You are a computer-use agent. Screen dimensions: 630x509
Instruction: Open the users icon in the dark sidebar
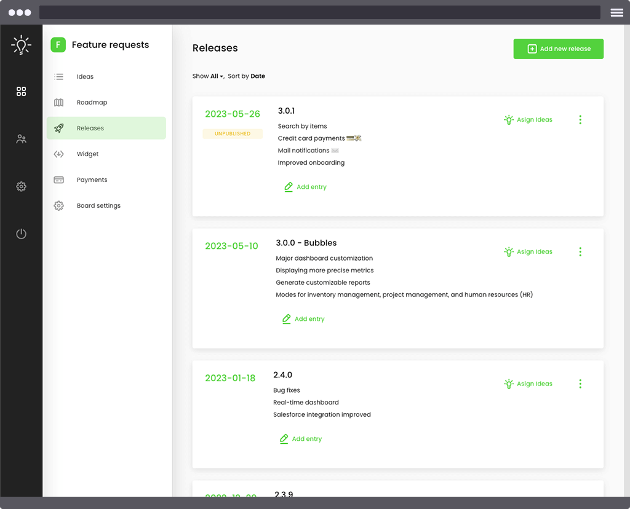click(21, 139)
